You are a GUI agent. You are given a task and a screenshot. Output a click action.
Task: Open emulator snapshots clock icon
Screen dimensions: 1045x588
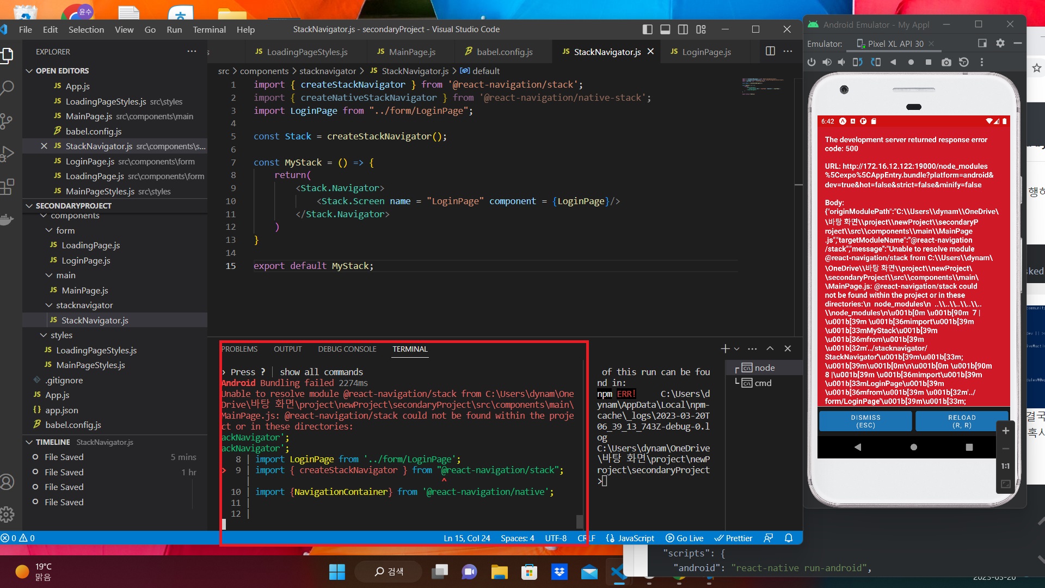pos(964,62)
